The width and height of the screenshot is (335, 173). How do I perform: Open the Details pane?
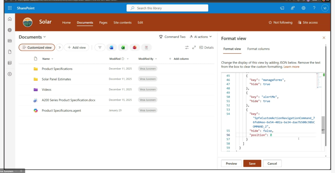pos(206,47)
